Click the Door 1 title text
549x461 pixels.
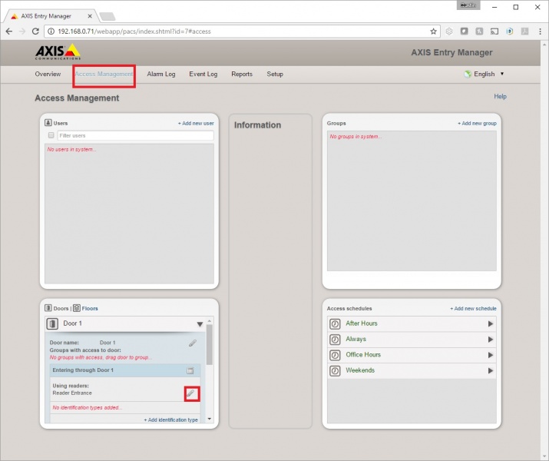72,323
